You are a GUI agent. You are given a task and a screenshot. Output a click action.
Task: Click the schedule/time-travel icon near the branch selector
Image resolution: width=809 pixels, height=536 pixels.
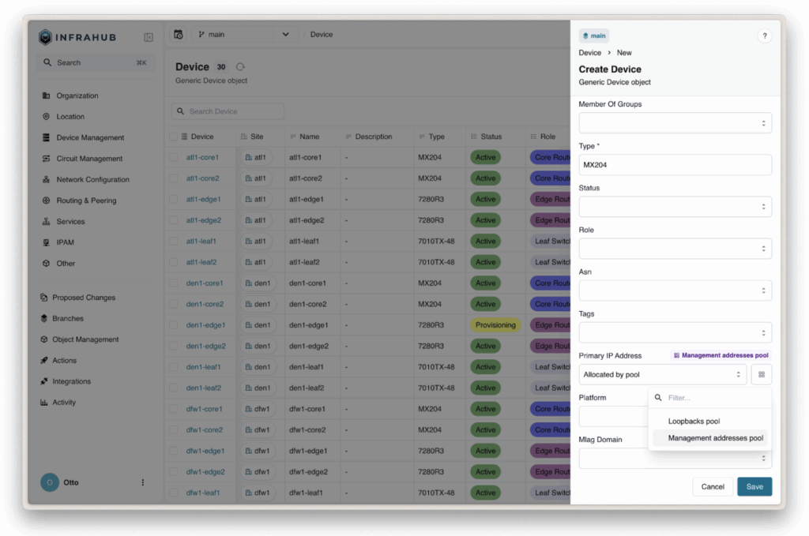pyautogui.click(x=178, y=35)
